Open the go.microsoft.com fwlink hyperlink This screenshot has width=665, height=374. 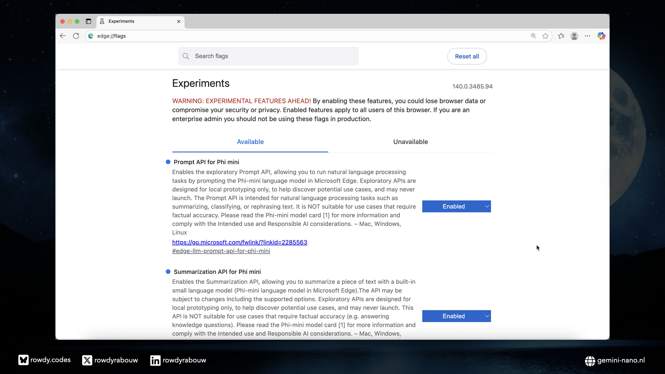(x=239, y=242)
